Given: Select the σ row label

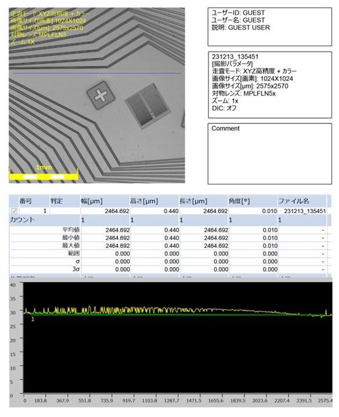Looking at the screenshot, I should tap(78, 261).
